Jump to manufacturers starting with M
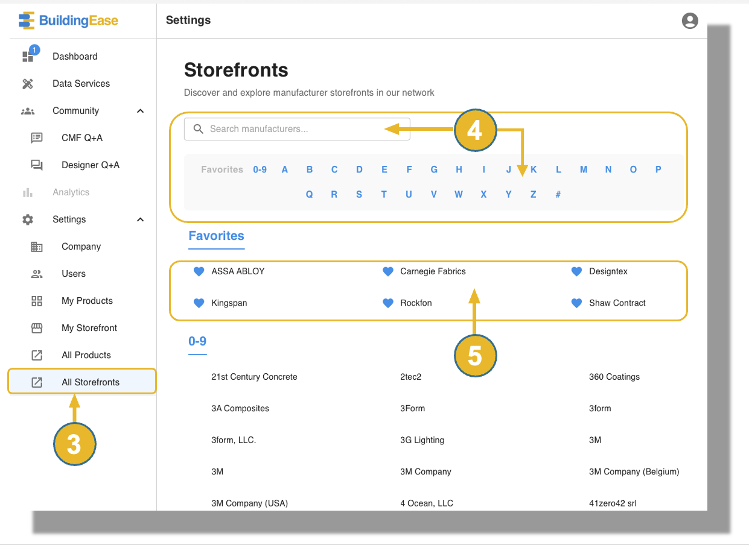Image resolution: width=749 pixels, height=545 pixels. (x=583, y=169)
